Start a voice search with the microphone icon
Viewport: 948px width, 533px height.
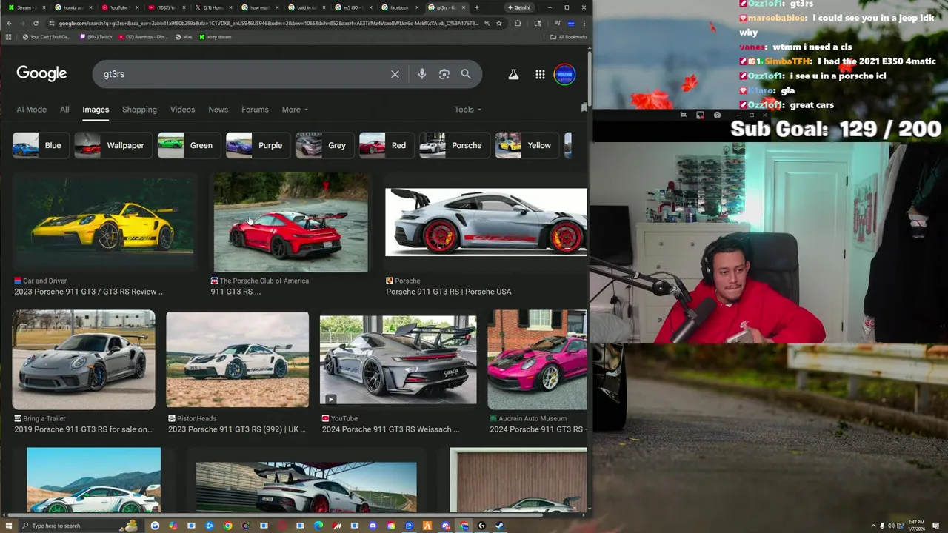(x=421, y=74)
